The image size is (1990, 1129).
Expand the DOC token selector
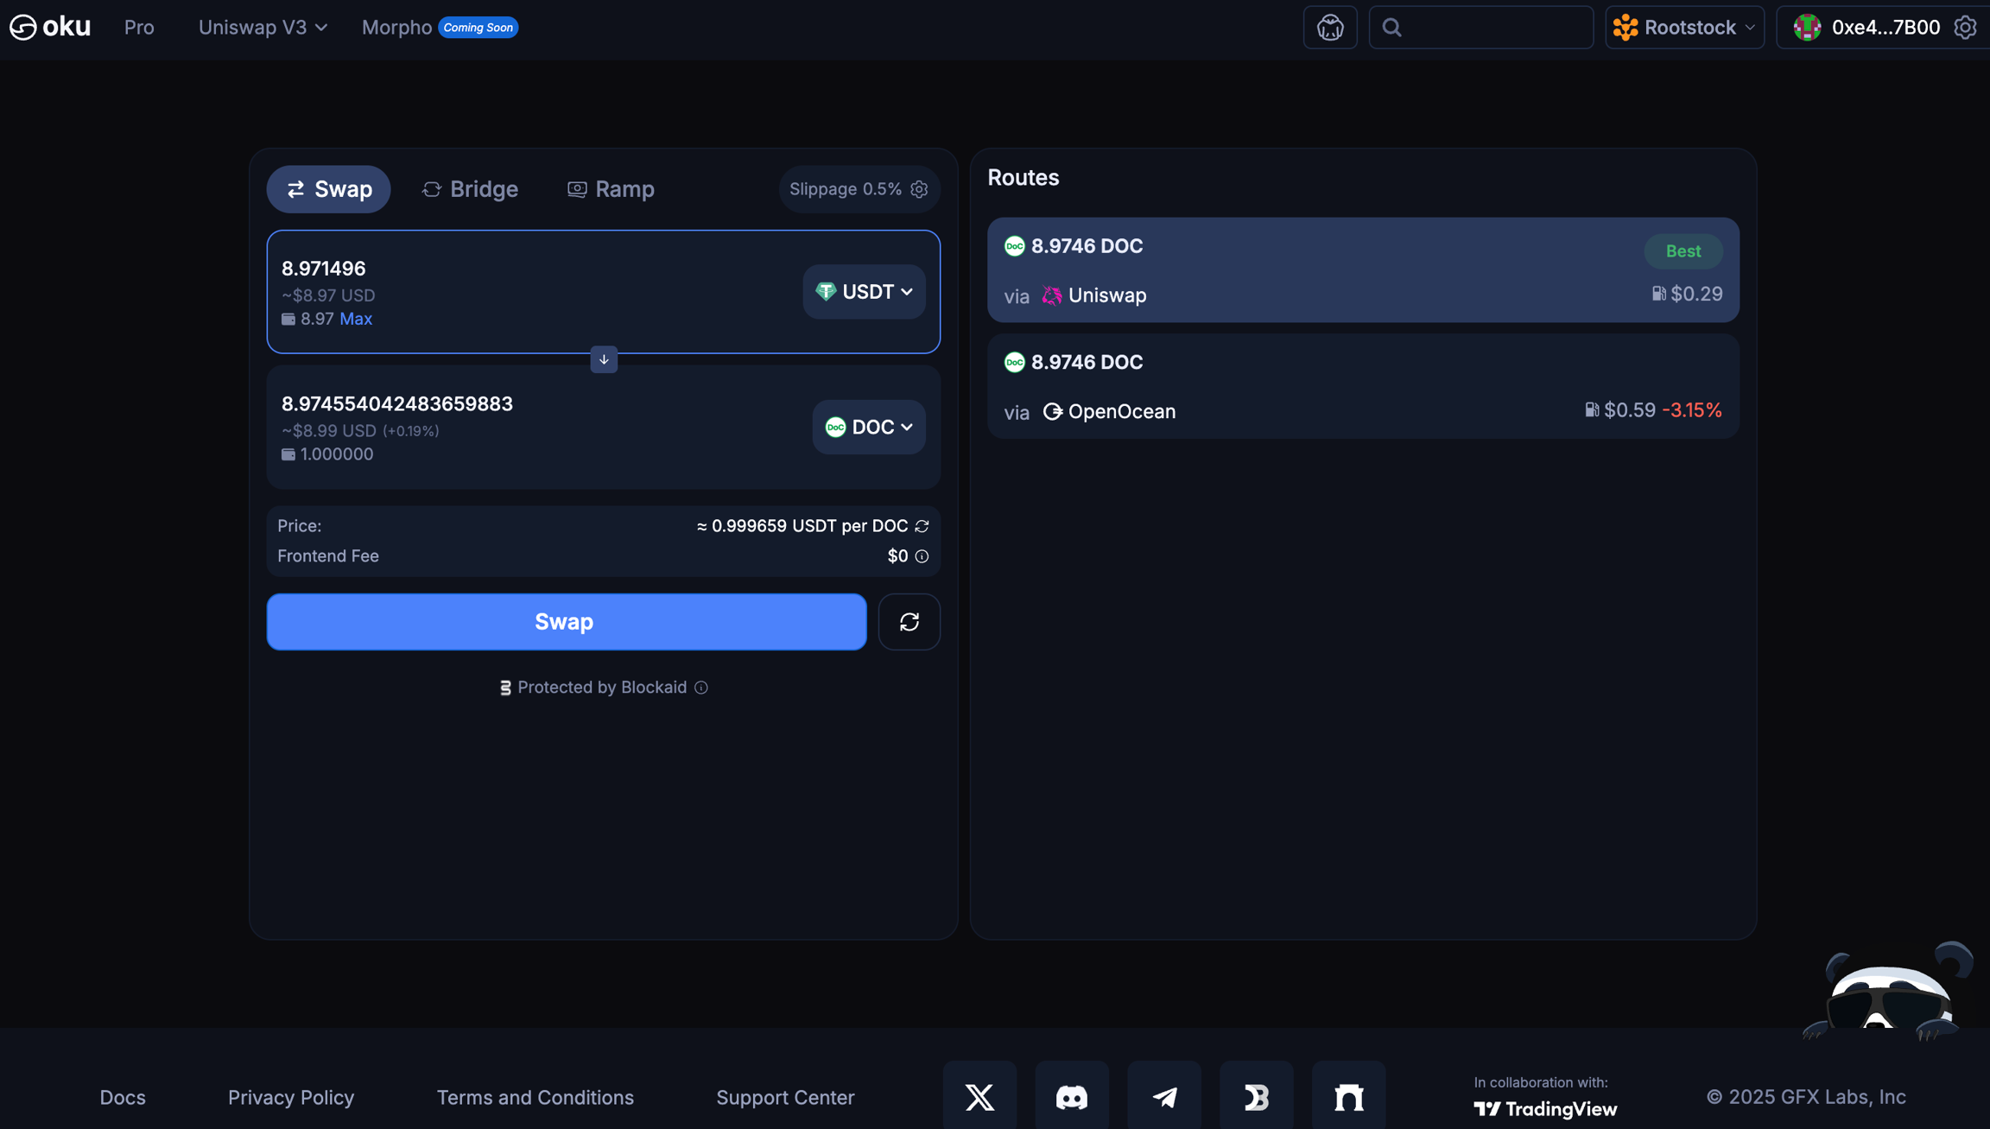[868, 427]
